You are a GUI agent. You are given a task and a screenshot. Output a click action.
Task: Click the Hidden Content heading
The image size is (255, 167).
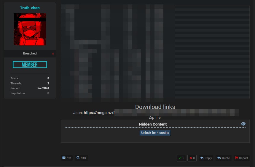point(153,124)
